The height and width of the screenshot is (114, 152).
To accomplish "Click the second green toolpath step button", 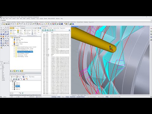I will coord(45,30).
